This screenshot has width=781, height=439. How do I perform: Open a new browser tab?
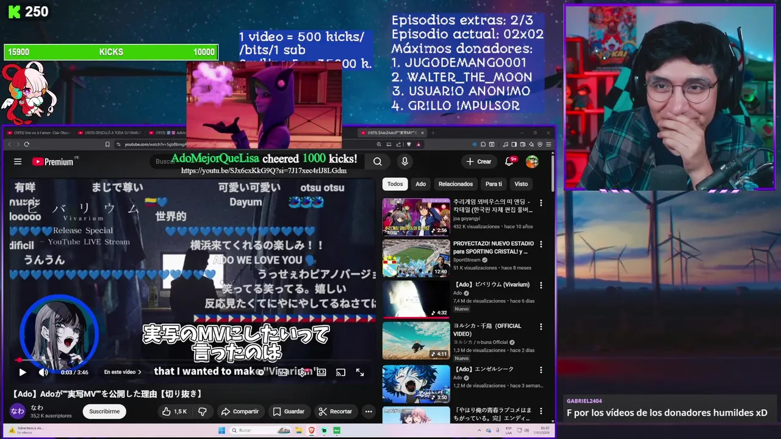point(432,132)
